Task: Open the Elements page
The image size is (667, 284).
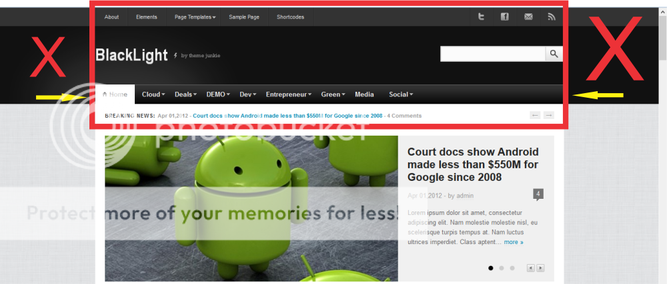Action: point(146,17)
